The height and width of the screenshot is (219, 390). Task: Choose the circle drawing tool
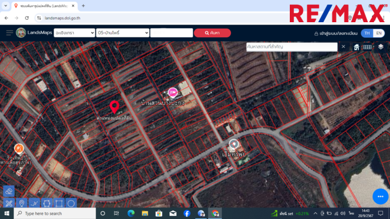coord(71,203)
